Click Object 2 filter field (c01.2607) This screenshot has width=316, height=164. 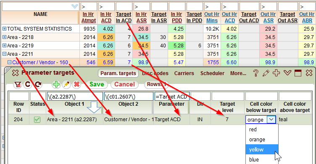pyautogui.click(x=129, y=96)
